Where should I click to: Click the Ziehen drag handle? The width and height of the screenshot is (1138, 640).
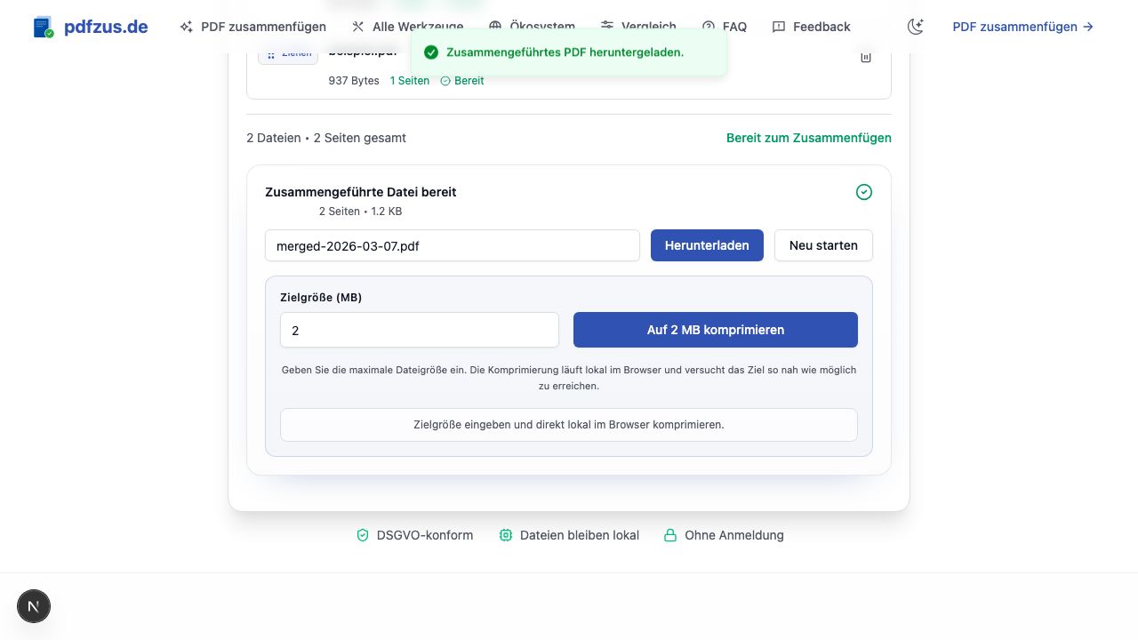pos(287,54)
